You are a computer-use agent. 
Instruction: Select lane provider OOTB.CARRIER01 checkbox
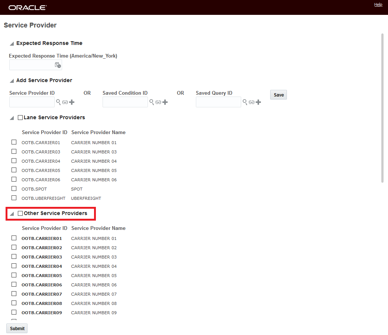point(14,142)
